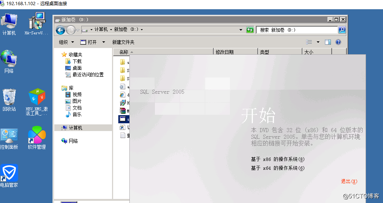Click the change view icon in toolbar
Viewport: 383px width, 203px height.
pyautogui.click(x=309, y=42)
